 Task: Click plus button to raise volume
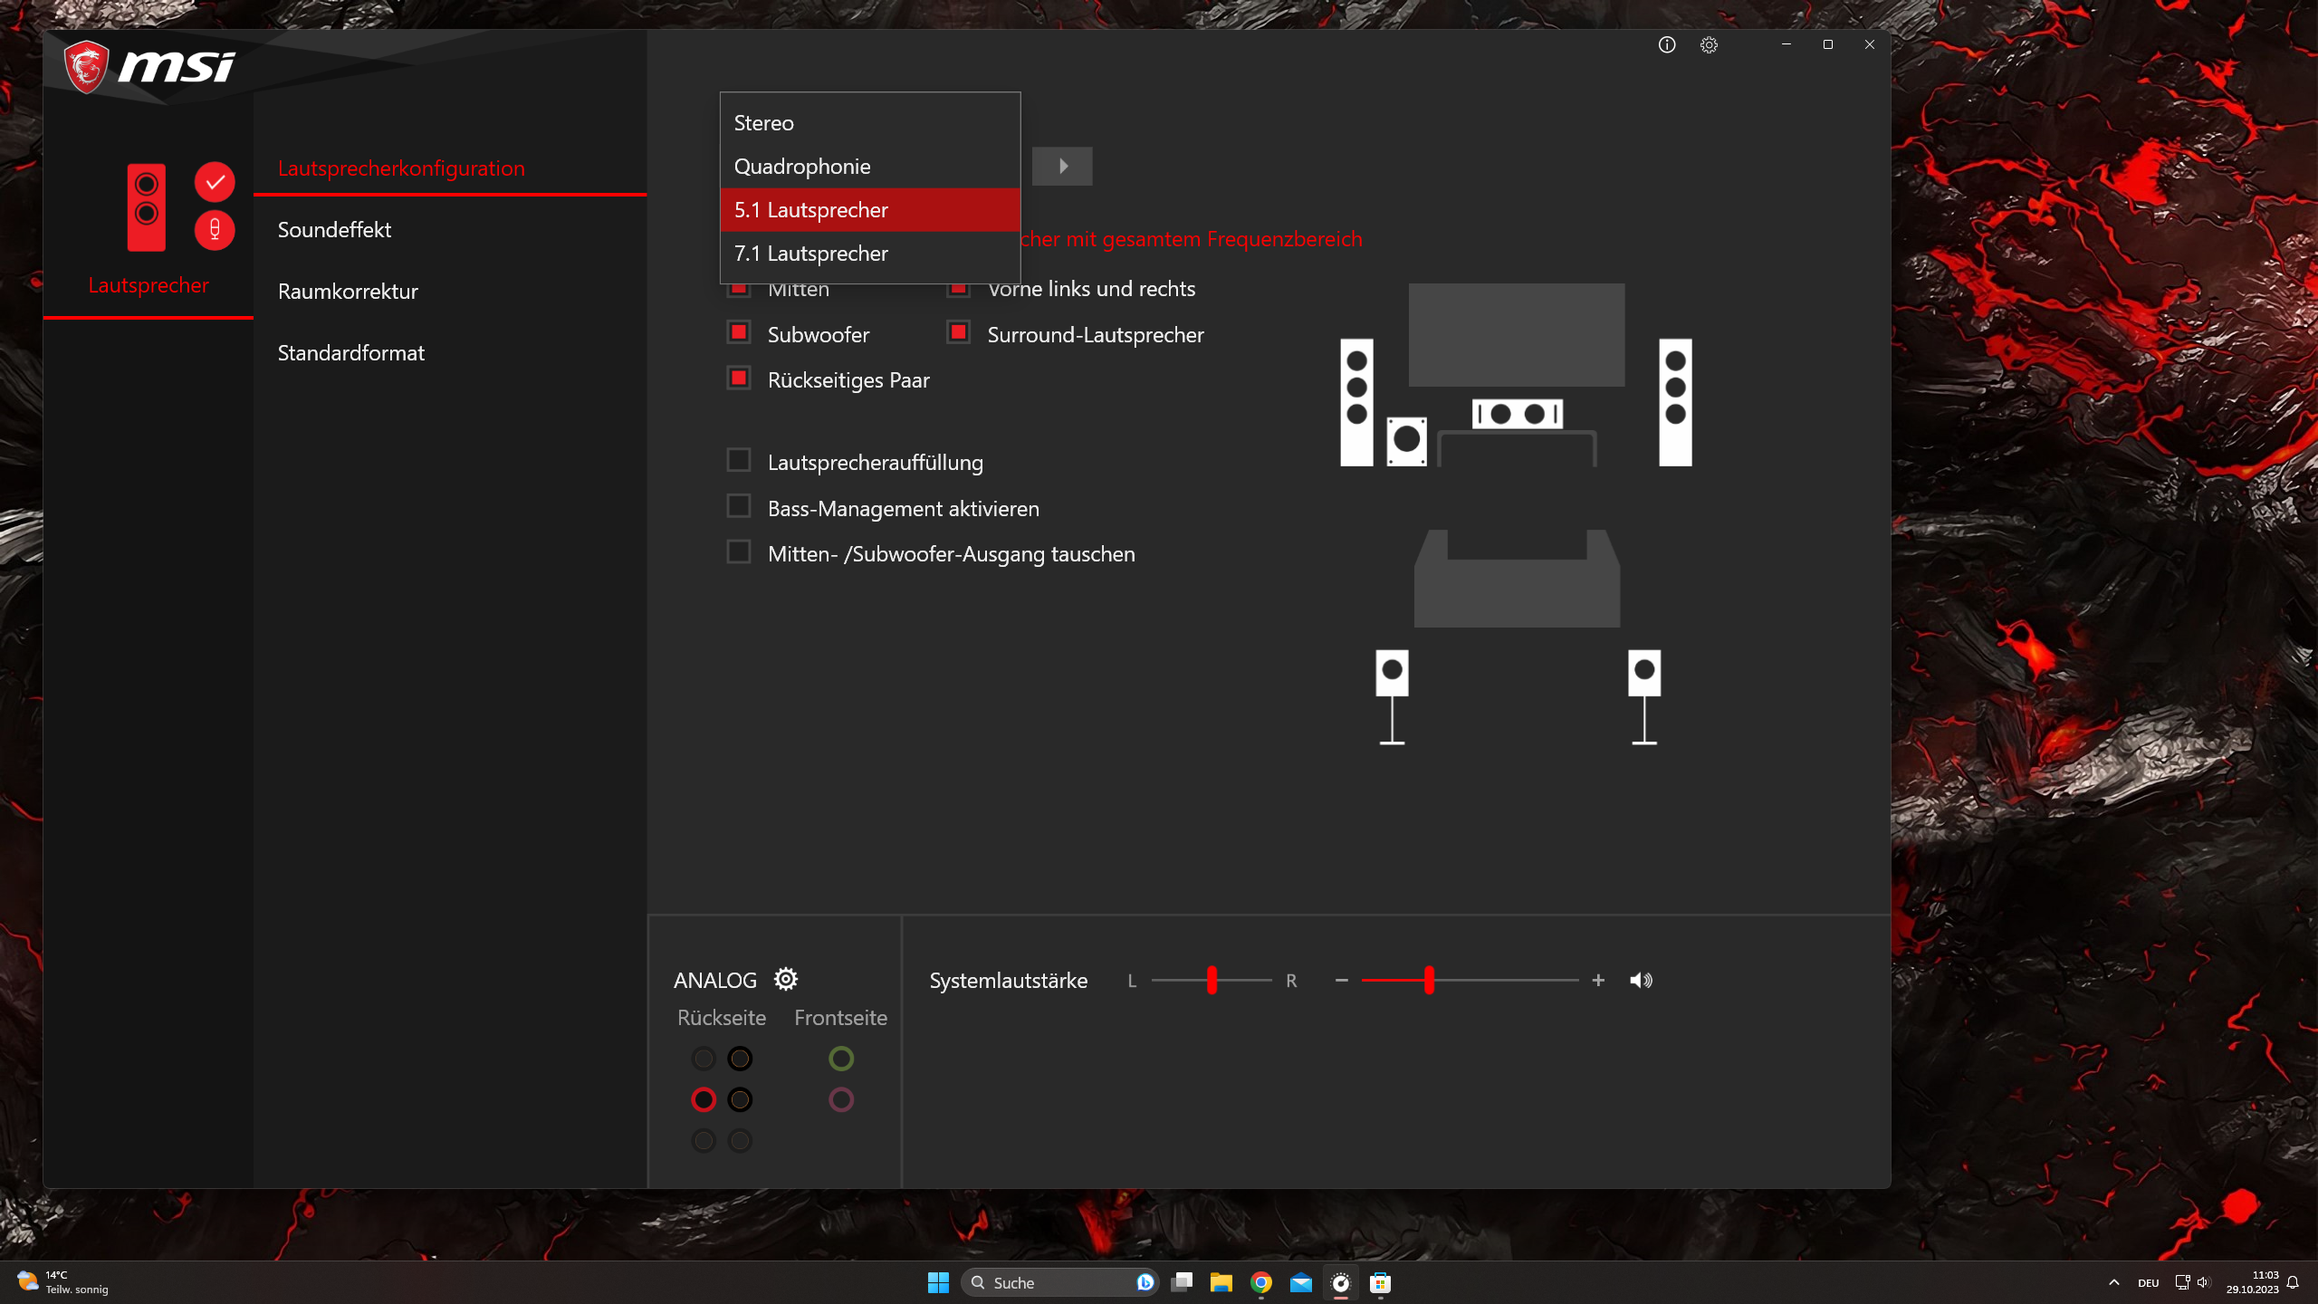coord(1598,980)
